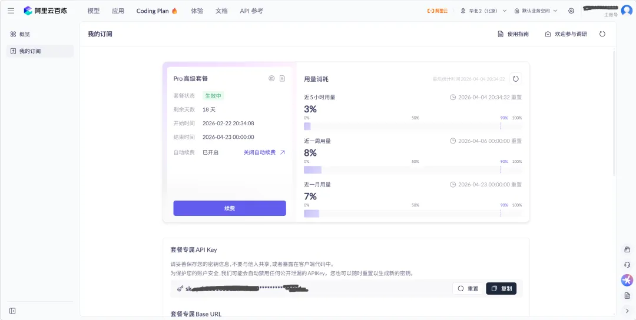The image size is (636, 320).
Task: Click the 近一月用量 progress bar
Action: [x=413, y=214]
